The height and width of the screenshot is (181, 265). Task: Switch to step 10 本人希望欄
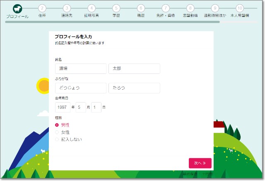pos(239,8)
